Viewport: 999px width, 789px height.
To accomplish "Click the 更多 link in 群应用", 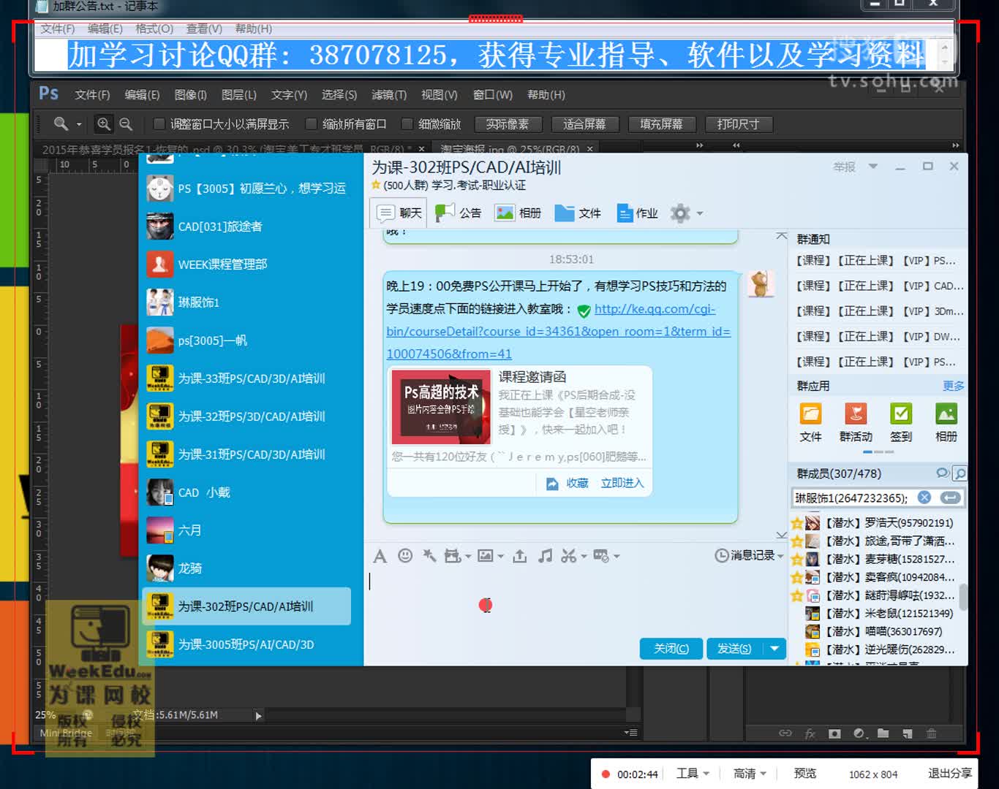I will 953,386.
